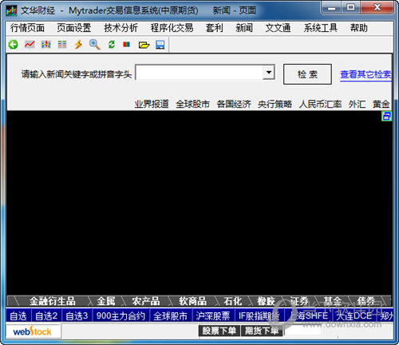Click the candlestick chart toolbar icon
This screenshot has width=399, height=345.
click(45, 45)
